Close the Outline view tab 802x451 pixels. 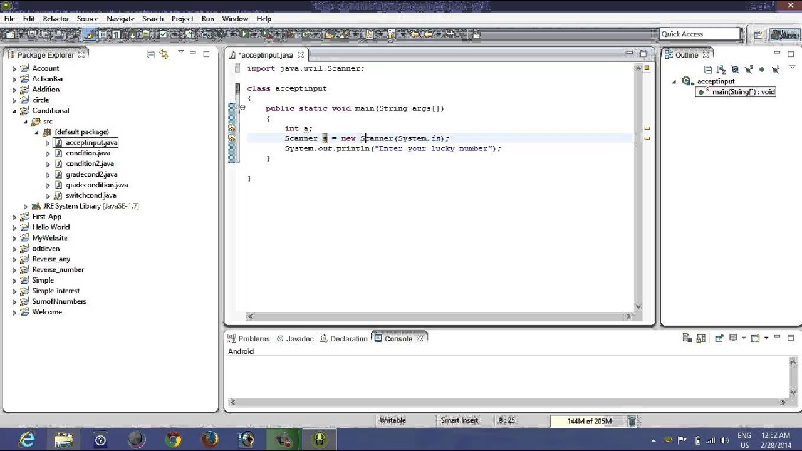click(706, 55)
